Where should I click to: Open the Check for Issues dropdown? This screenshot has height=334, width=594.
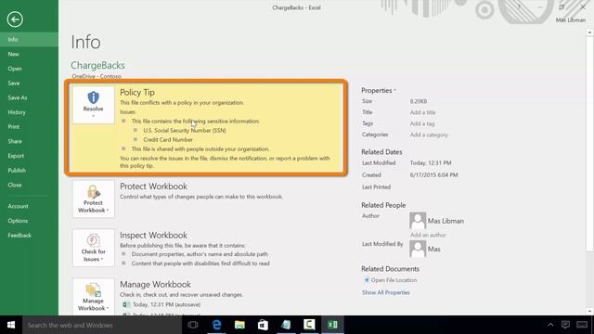coord(93,248)
